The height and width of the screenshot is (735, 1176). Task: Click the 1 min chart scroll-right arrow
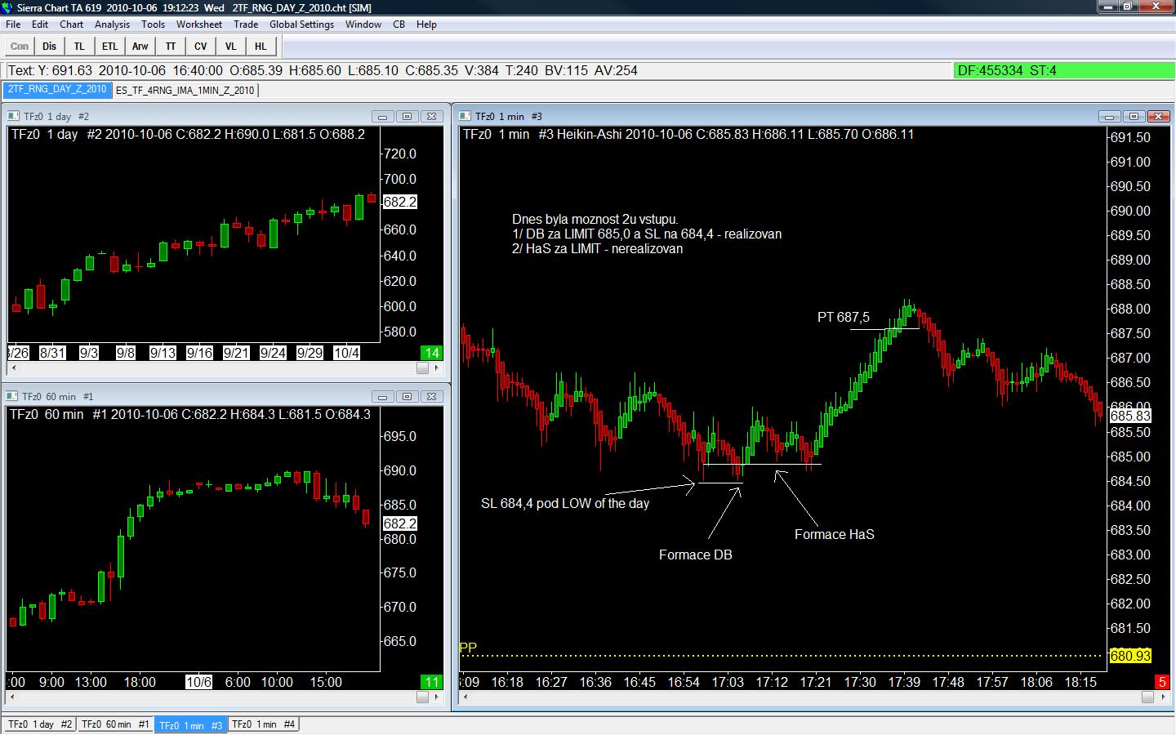tap(1163, 697)
